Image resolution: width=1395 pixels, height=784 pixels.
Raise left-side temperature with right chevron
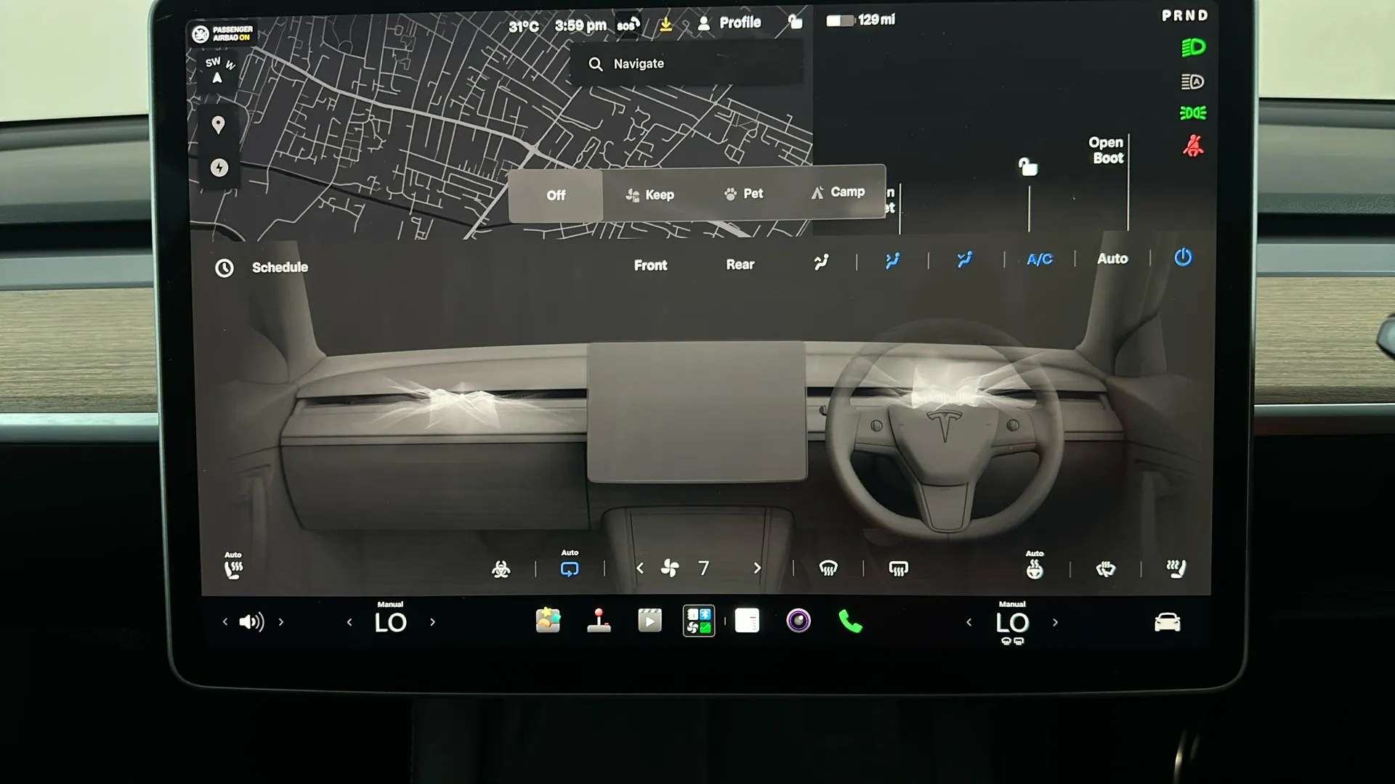[x=432, y=622]
